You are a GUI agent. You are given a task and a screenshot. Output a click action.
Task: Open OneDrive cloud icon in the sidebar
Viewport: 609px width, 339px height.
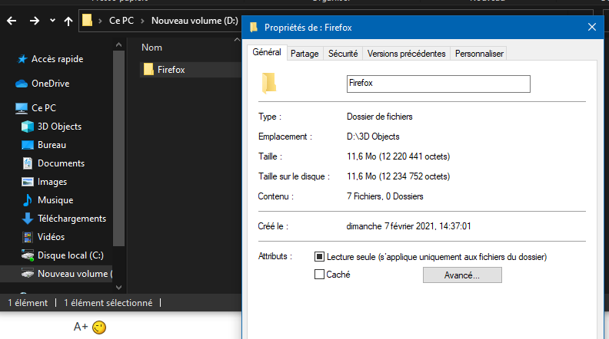(22, 84)
